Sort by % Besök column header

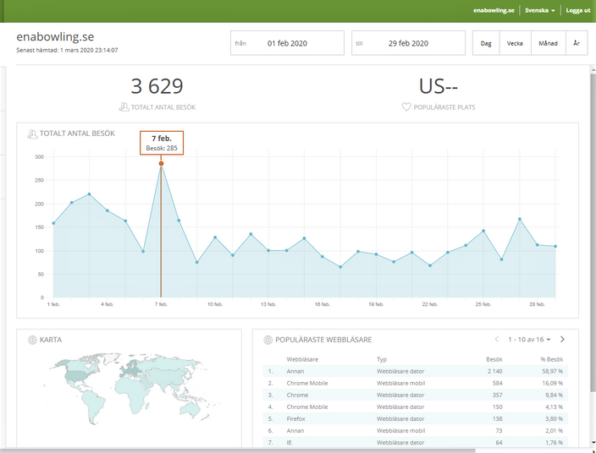(x=552, y=359)
